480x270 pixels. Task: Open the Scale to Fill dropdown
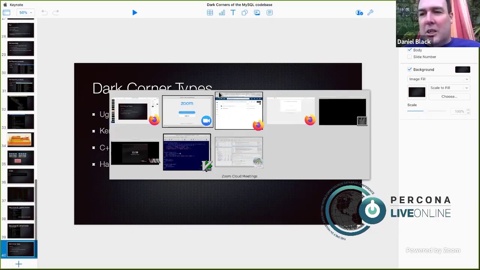click(449, 88)
